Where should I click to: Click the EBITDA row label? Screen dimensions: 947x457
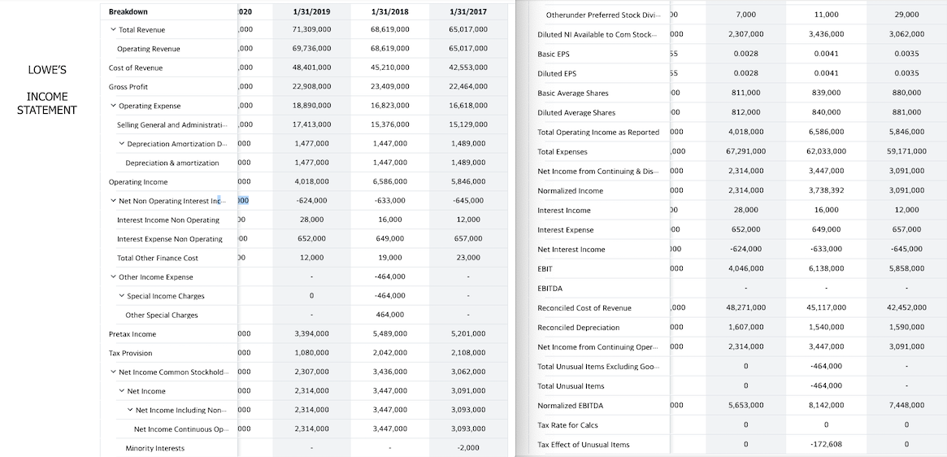point(550,289)
